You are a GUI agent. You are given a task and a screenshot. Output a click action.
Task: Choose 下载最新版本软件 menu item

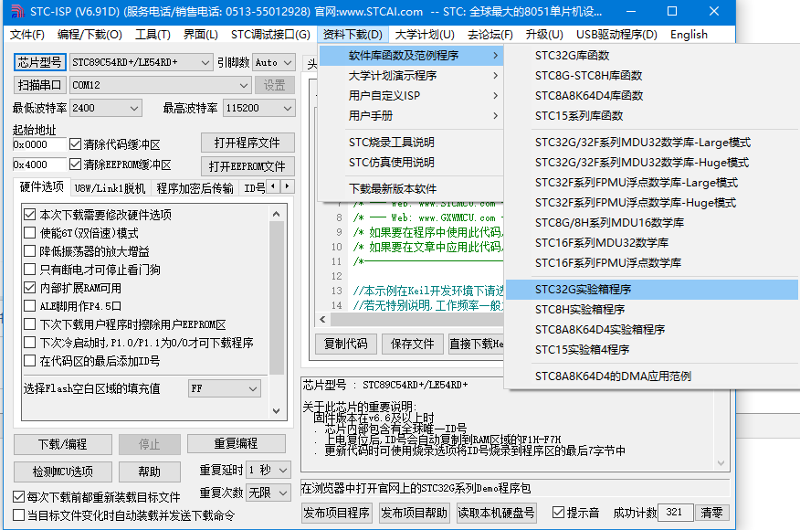pos(411,189)
